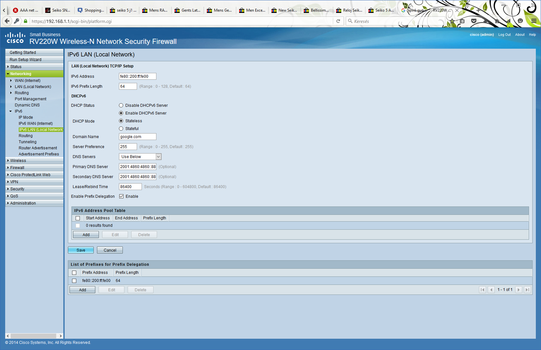The image size is (541, 350).
Task: Focus the browser URL address bar
Action: pyautogui.click(x=181, y=21)
